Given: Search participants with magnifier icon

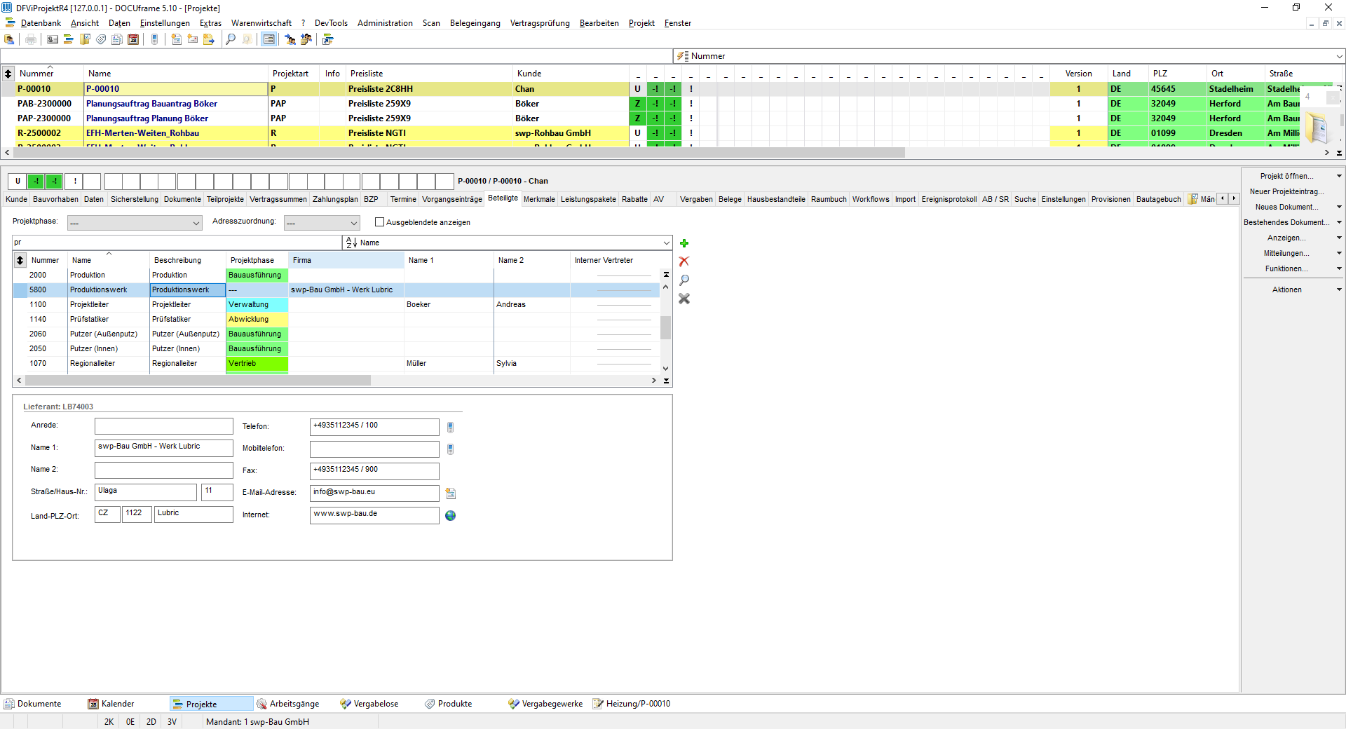Looking at the screenshot, I should point(684,280).
